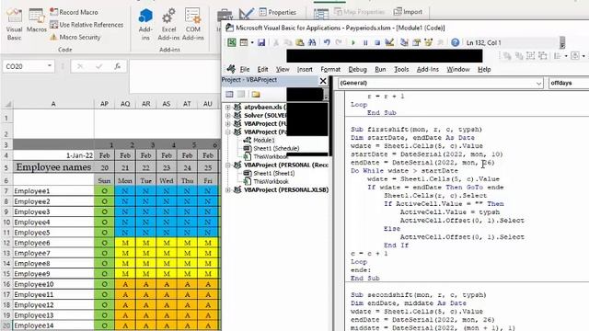The height and width of the screenshot is (331, 589).
Task: Click the 1-Jan-22 cell
Action: (53, 155)
